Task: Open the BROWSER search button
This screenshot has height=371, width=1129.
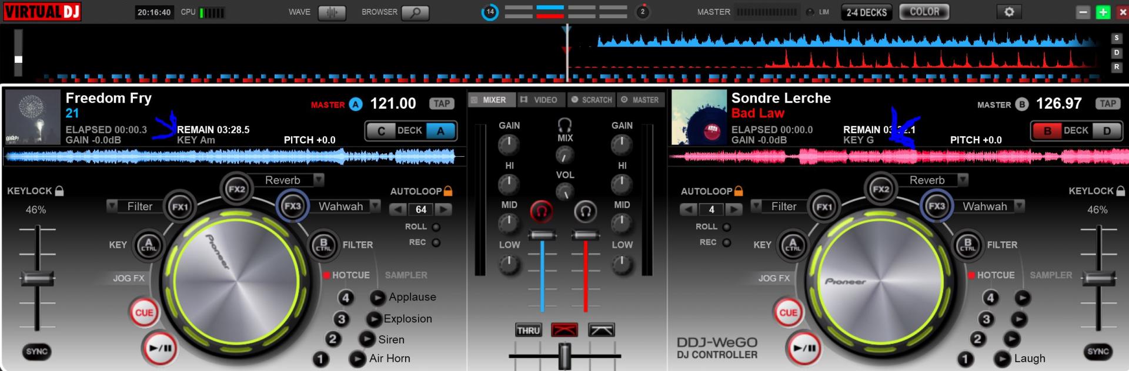Action: pos(415,12)
